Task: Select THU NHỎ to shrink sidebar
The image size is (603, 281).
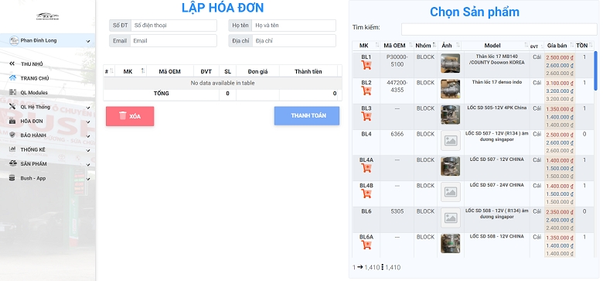Action: coord(32,64)
